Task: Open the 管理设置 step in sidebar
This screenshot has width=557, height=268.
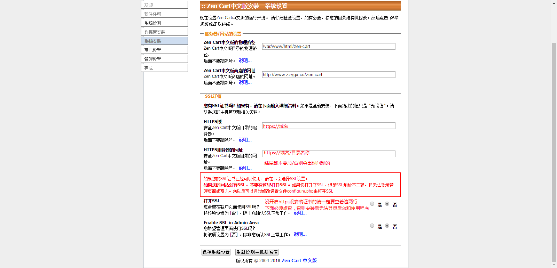Action: pyautogui.click(x=164, y=59)
